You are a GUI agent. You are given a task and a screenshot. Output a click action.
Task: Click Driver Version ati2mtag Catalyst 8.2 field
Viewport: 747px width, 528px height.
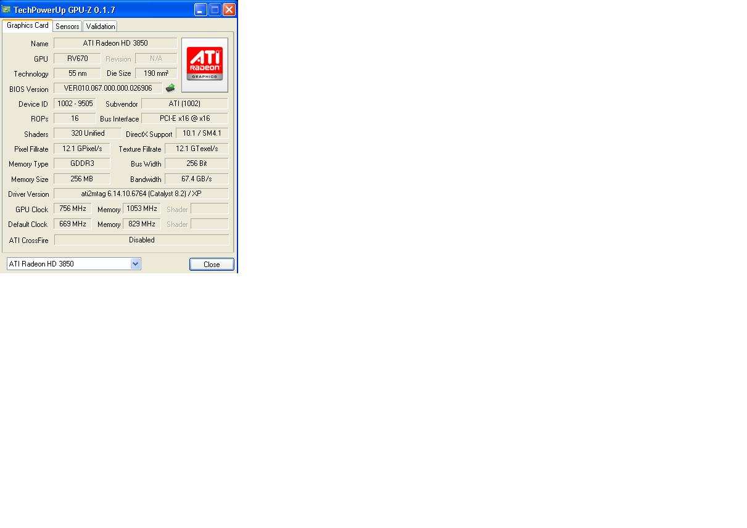click(x=141, y=194)
